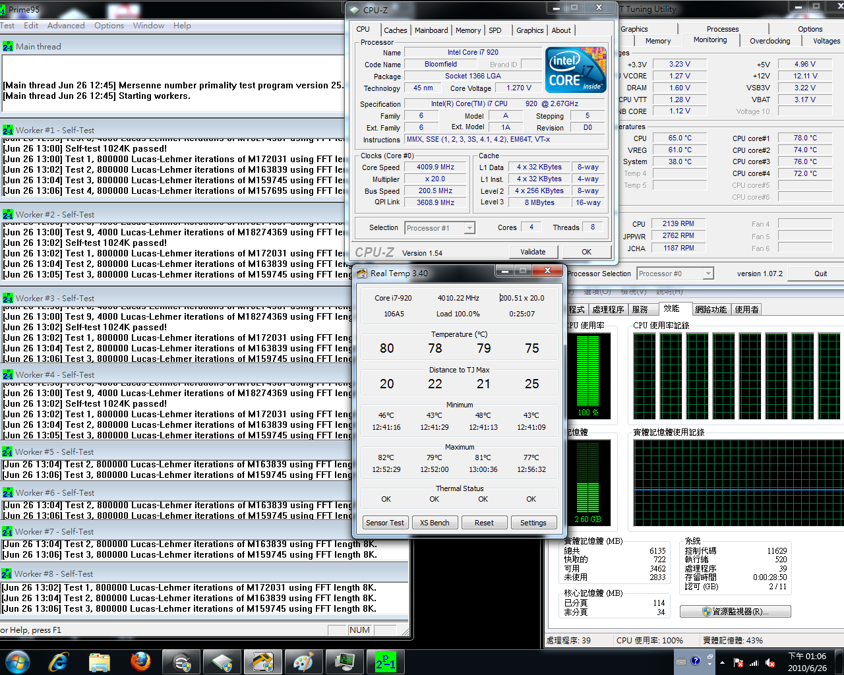Switch to the Paint palette taskbar icon
844x675 pixels.
pyautogui.click(x=303, y=662)
